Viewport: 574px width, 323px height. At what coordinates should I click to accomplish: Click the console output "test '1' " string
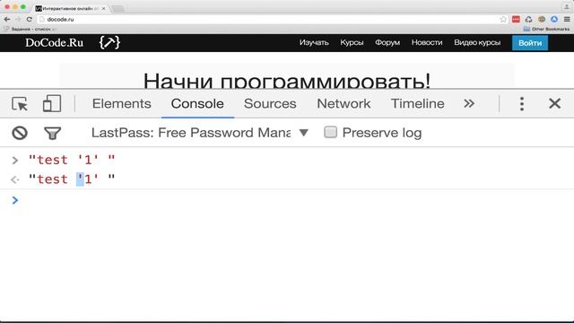pyautogui.click(x=72, y=179)
